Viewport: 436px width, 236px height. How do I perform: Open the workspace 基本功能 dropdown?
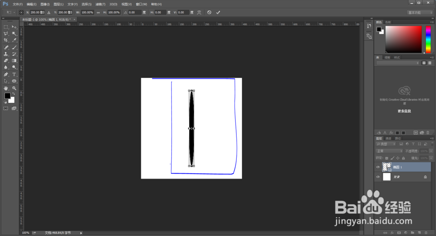coord(420,13)
